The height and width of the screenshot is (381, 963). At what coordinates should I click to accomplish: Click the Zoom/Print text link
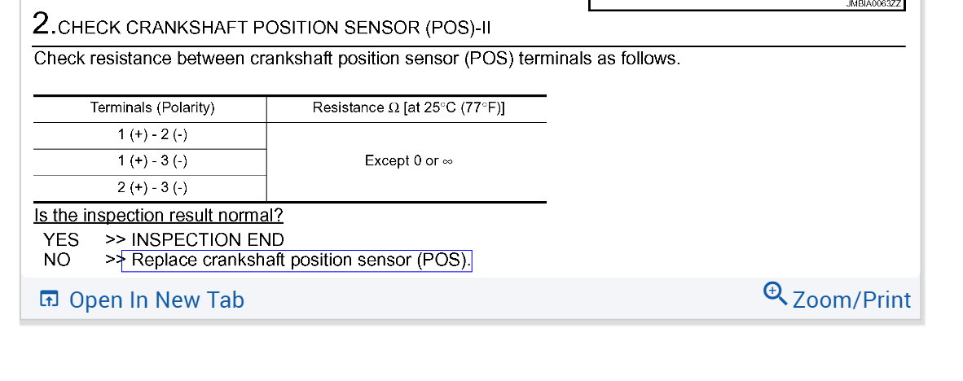(851, 300)
